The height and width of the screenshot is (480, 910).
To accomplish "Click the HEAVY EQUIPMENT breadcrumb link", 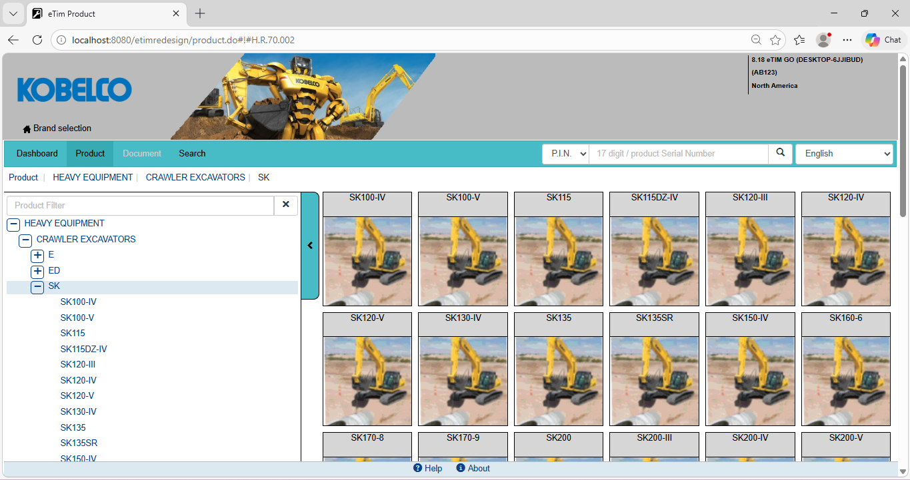I will pyautogui.click(x=93, y=178).
